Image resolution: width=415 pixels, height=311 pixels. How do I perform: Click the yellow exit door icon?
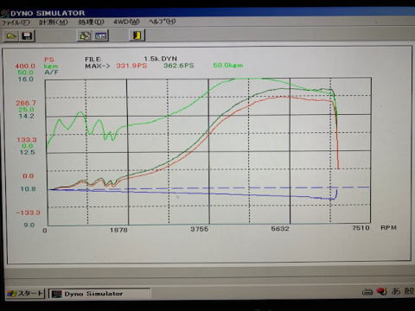(x=137, y=35)
